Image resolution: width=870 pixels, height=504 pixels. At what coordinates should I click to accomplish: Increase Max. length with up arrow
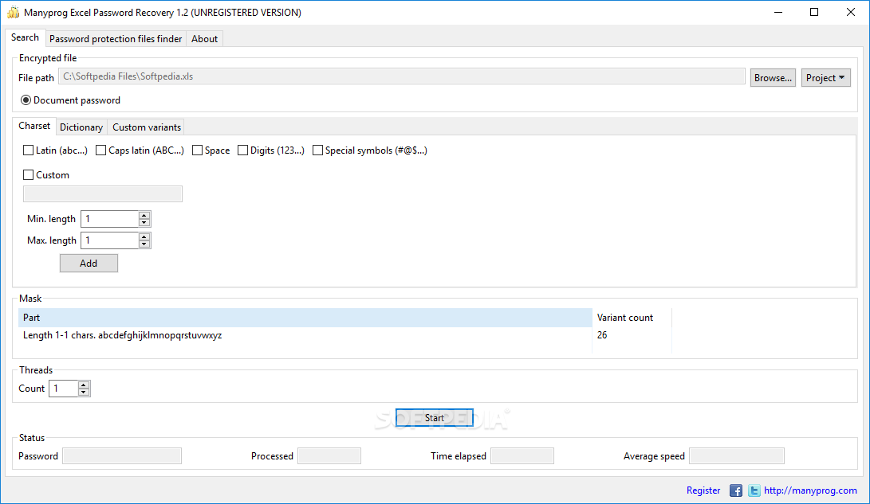144,237
